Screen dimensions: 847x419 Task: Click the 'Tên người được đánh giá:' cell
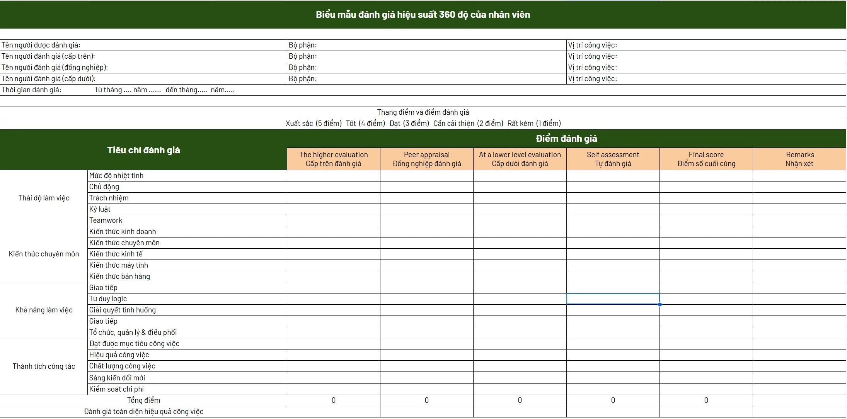click(143, 45)
